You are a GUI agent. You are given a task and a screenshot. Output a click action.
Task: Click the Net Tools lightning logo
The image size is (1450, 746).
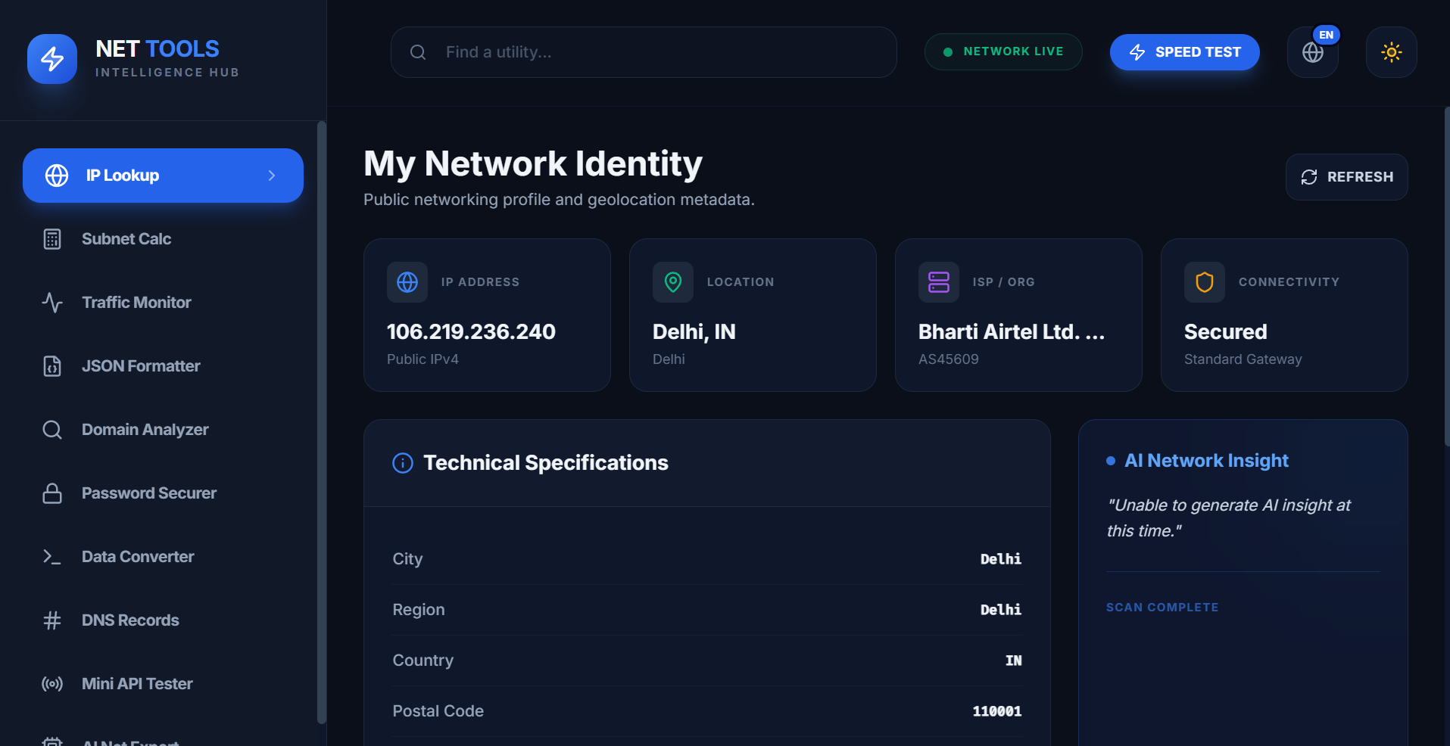click(x=52, y=59)
